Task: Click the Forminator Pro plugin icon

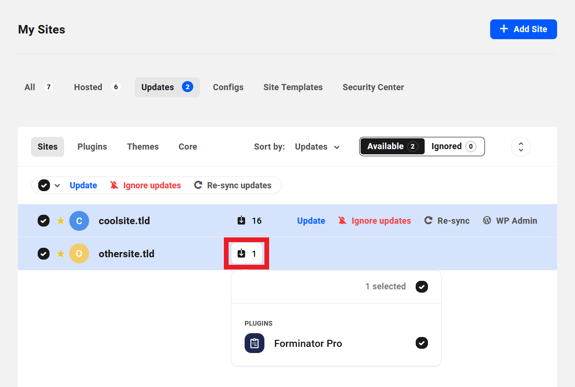Action: (x=255, y=343)
